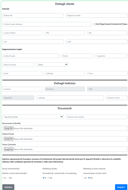Select No under Attività e servizi amministrativi
128x190 pixels.
coord(8,178)
